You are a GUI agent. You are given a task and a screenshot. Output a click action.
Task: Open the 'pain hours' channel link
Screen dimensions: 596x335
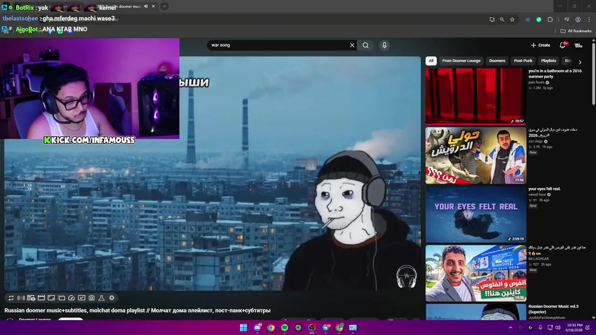click(536, 82)
